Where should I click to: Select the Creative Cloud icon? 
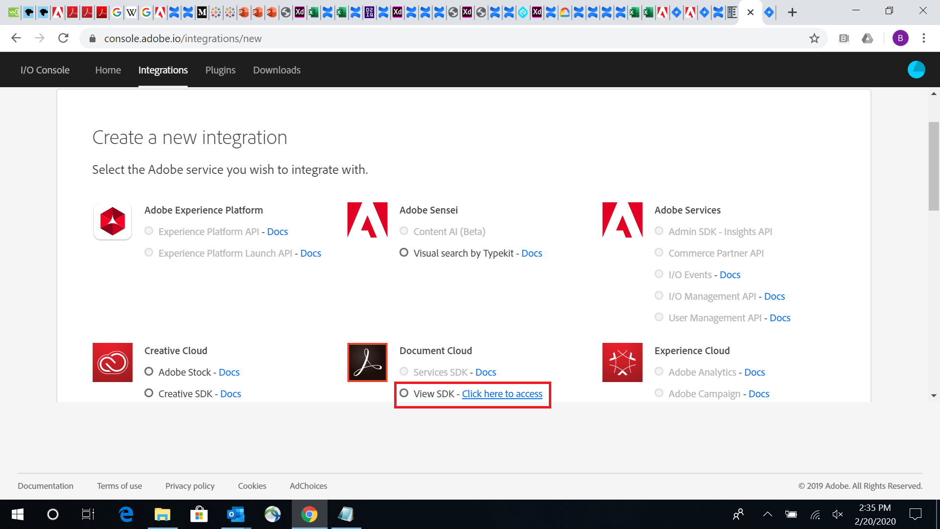click(x=112, y=362)
